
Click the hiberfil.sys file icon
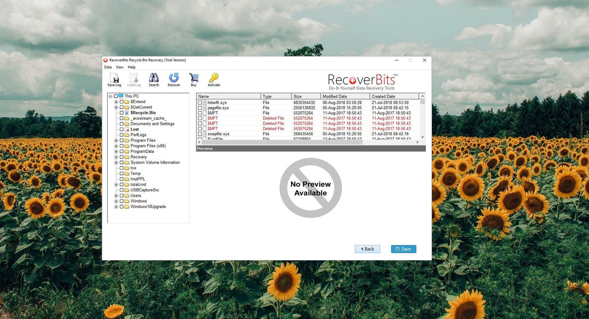coord(205,102)
